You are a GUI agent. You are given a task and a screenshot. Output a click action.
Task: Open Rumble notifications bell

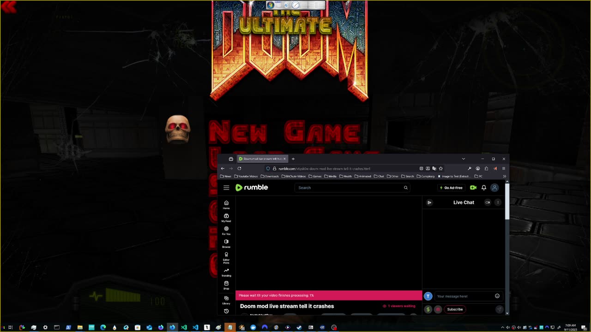coord(484,188)
